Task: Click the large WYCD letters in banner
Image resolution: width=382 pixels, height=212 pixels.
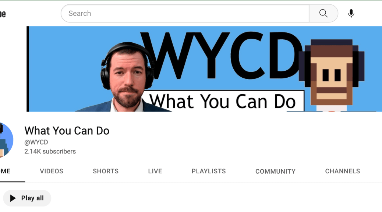Action: point(221,55)
